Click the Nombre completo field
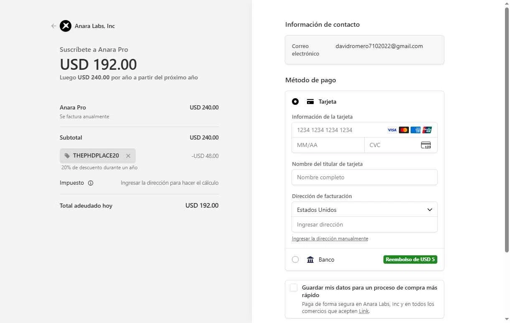Viewport: 510px width, 323px height. [x=365, y=177]
